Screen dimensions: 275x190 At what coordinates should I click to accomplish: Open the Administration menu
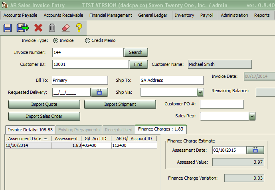[234, 15]
